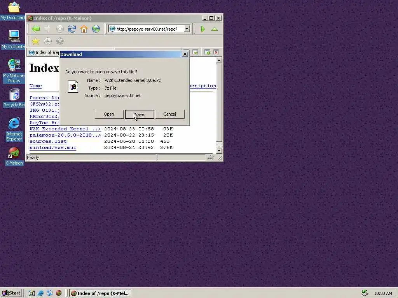Click the Open button in Download dialog
This screenshot has height=298, width=398.
(x=109, y=114)
